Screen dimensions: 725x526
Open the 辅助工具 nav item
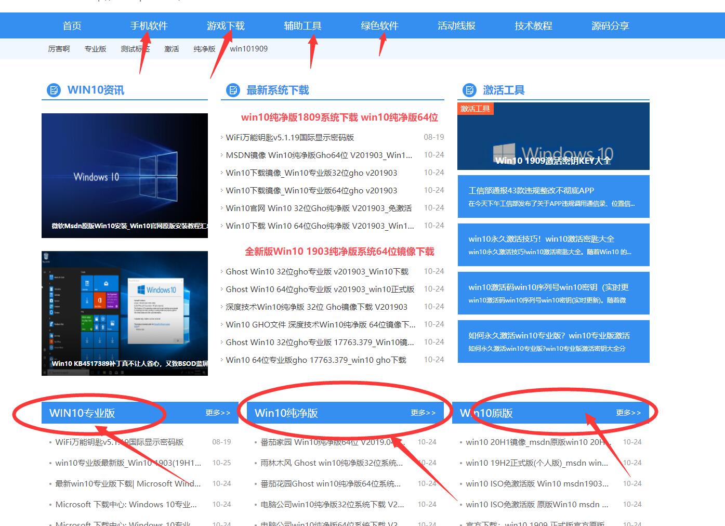[302, 25]
